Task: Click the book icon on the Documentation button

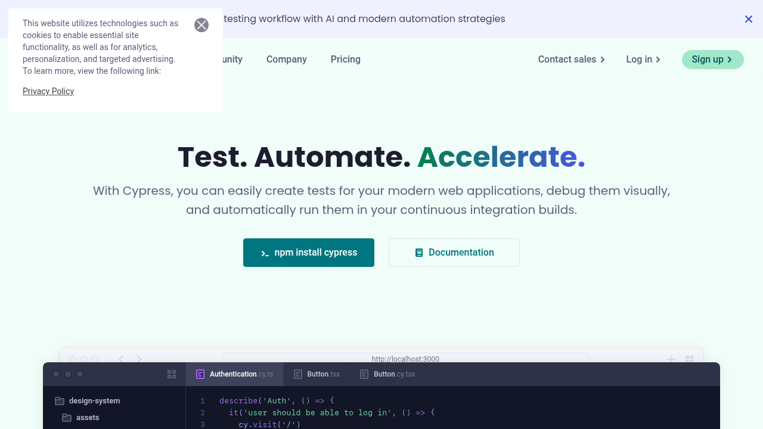Action: click(419, 253)
